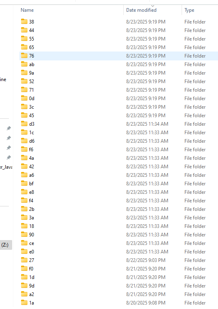Screen dimensions: 218x309
Task: Select the highlighted folder 76
Action: pyautogui.click(x=119, y=56)
